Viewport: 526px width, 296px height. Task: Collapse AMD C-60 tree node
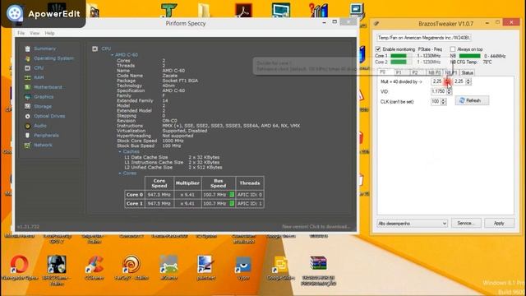[112, 55]
